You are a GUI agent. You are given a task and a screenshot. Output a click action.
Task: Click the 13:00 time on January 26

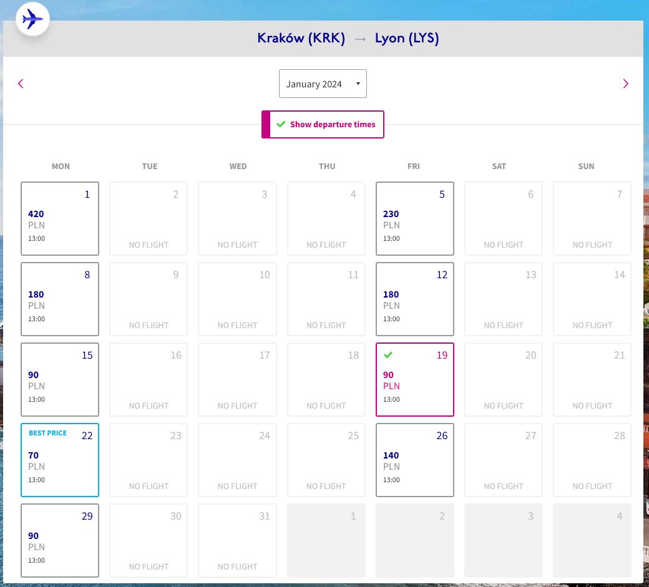tap(391, 480)
